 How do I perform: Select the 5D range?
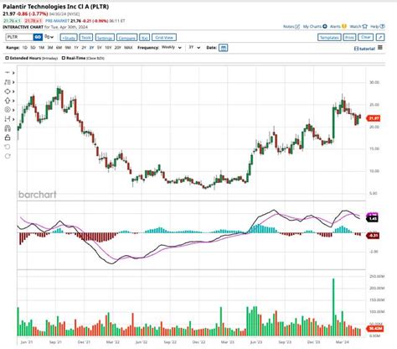[x=33, y=48]
